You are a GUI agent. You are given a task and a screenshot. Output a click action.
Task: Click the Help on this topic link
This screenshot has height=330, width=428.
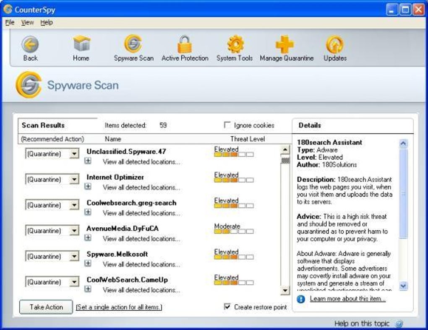tap(362, 323)
